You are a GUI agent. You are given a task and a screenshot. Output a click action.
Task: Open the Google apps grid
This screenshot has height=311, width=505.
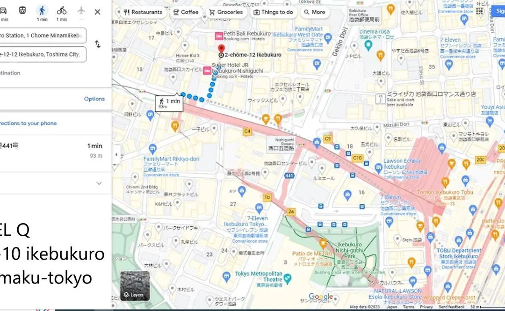pos(480,12)
